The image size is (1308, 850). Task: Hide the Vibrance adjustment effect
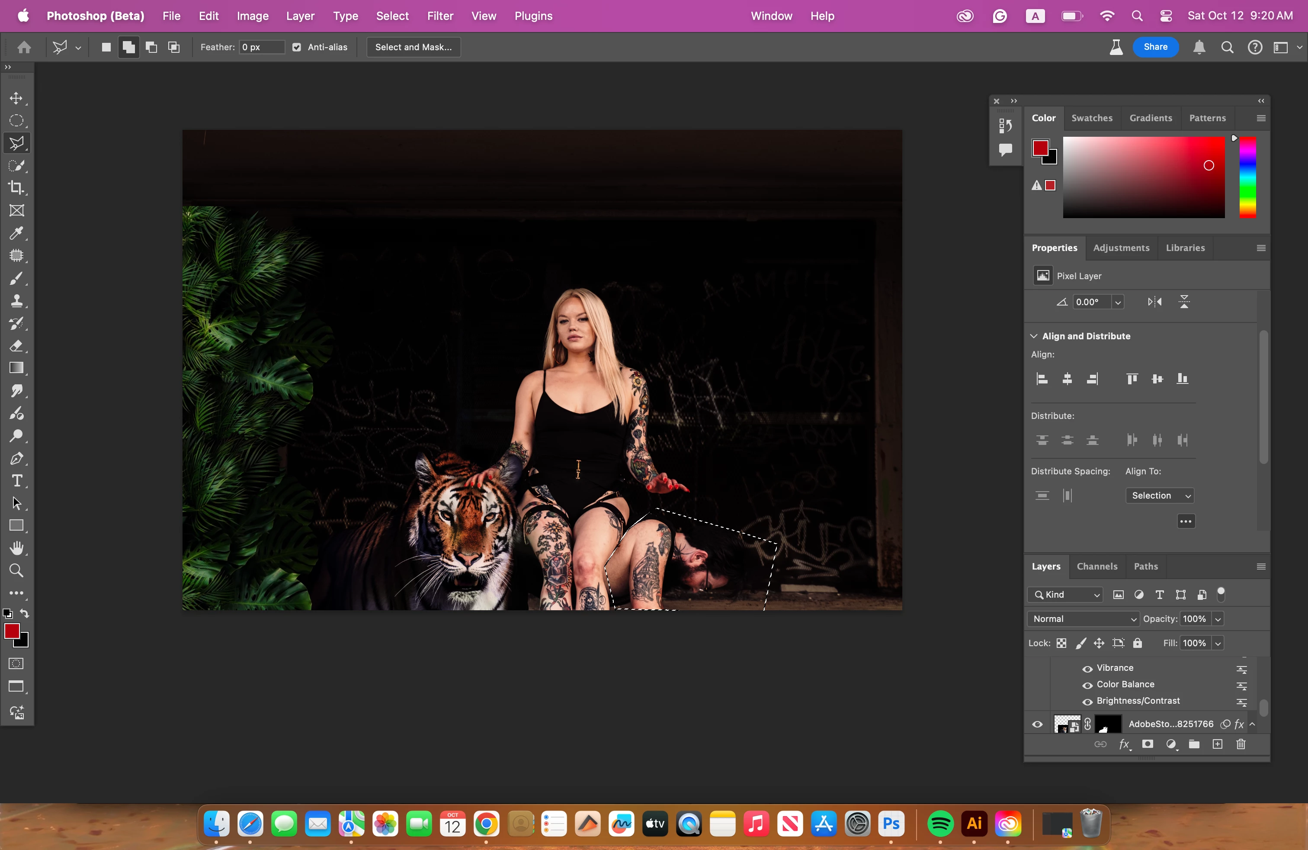[x=1087, y=669]
